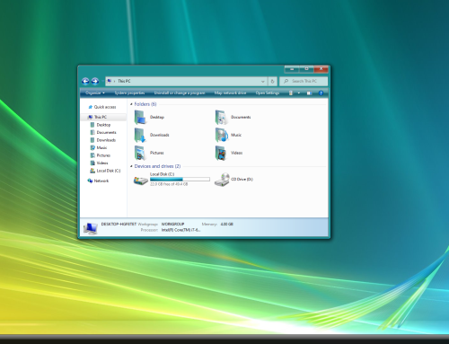
Task: Click Open Settings in the toolbar
Action: (x=268, y=93)
